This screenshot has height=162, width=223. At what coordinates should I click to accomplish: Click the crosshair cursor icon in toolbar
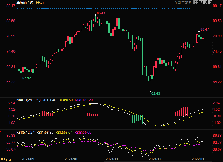tap(196, 2)
